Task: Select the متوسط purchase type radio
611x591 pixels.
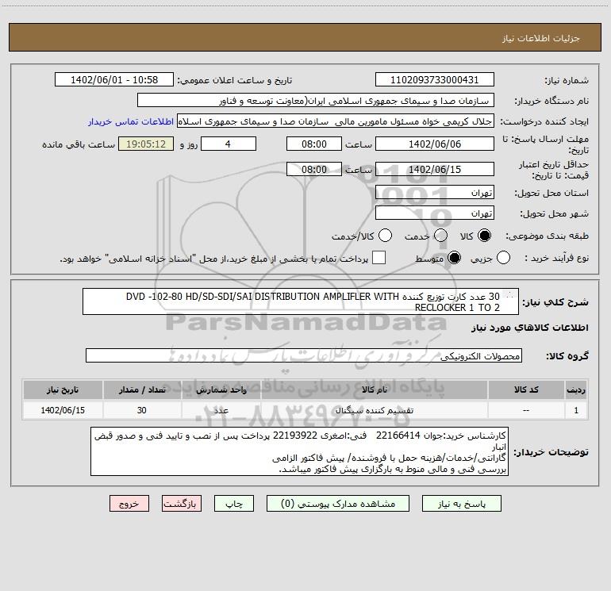Action: (x=454, y=258)
